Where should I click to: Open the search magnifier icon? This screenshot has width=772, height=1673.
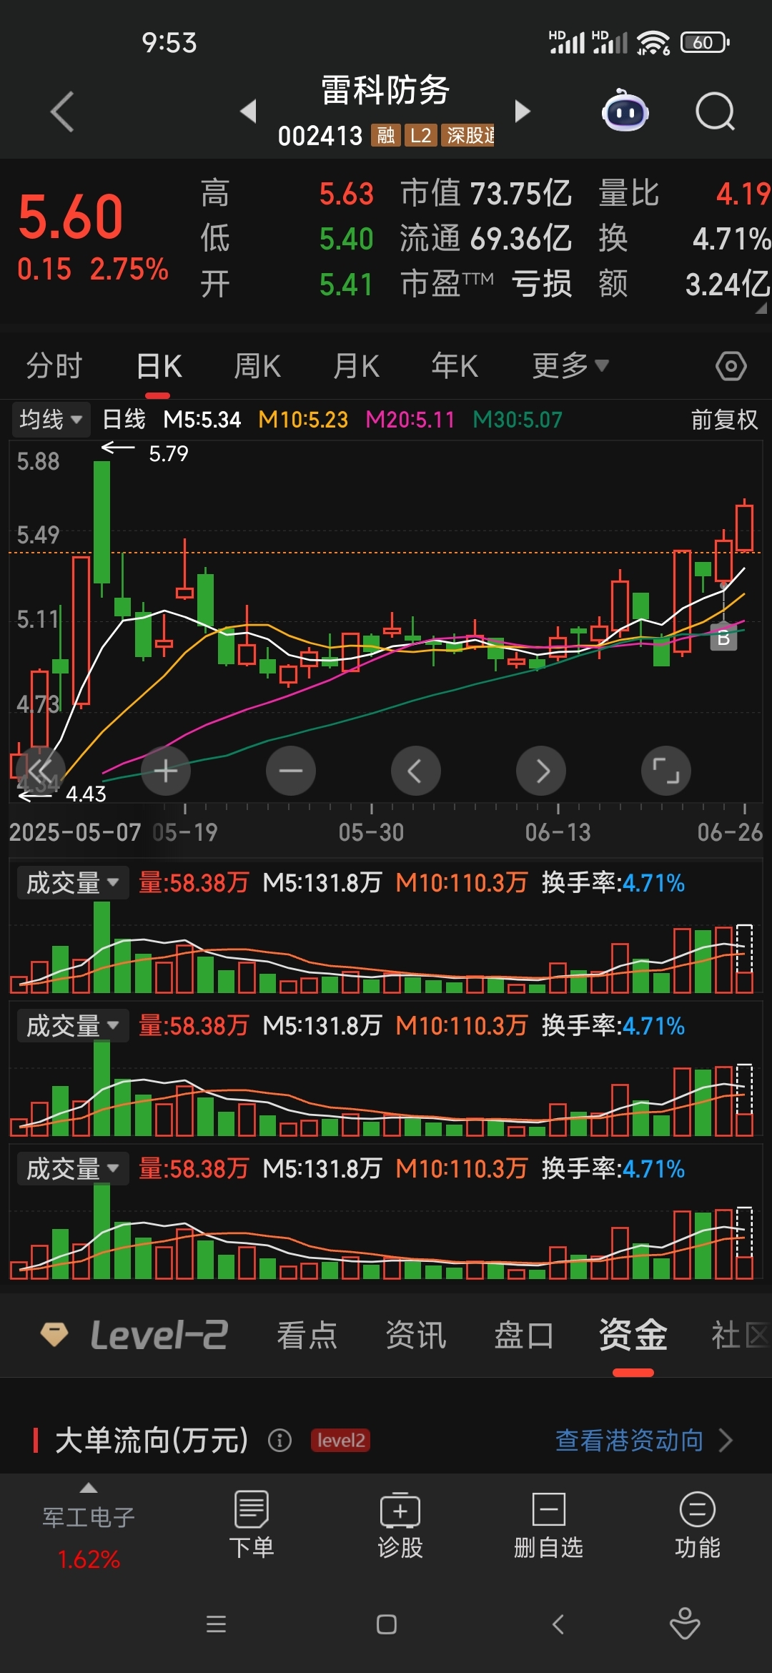click(x=715, y=112)
